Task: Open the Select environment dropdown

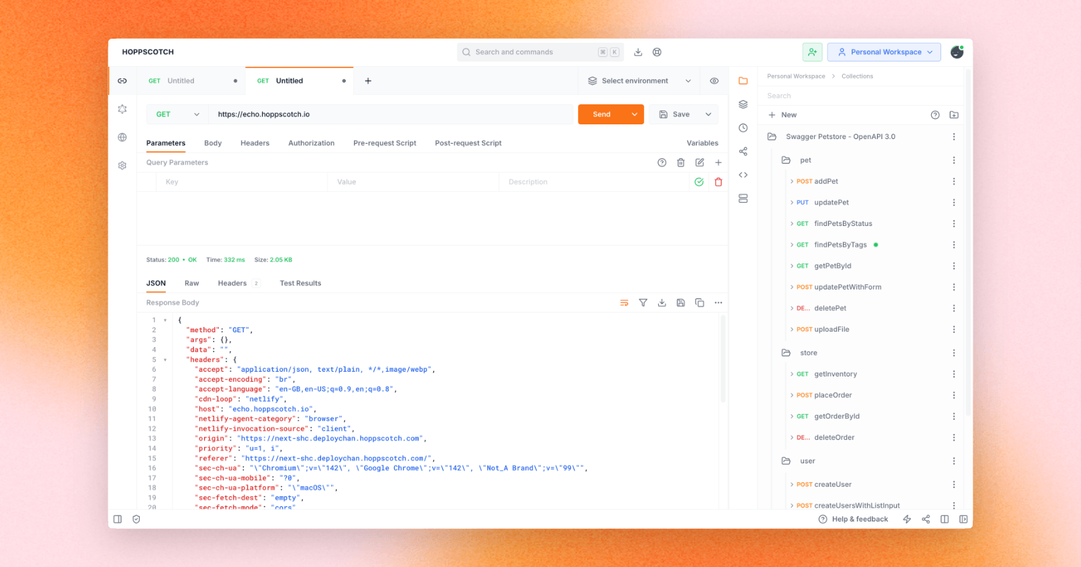Action: coord(639,81)
